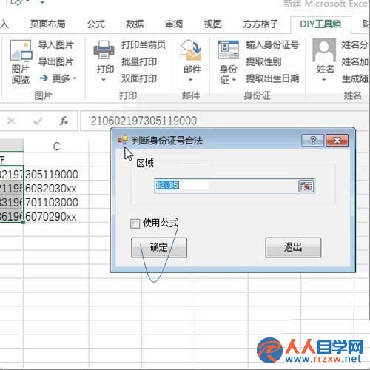Open the 页面布局 ribbon tab
370x370 pixels.
[x=47, y=24]
